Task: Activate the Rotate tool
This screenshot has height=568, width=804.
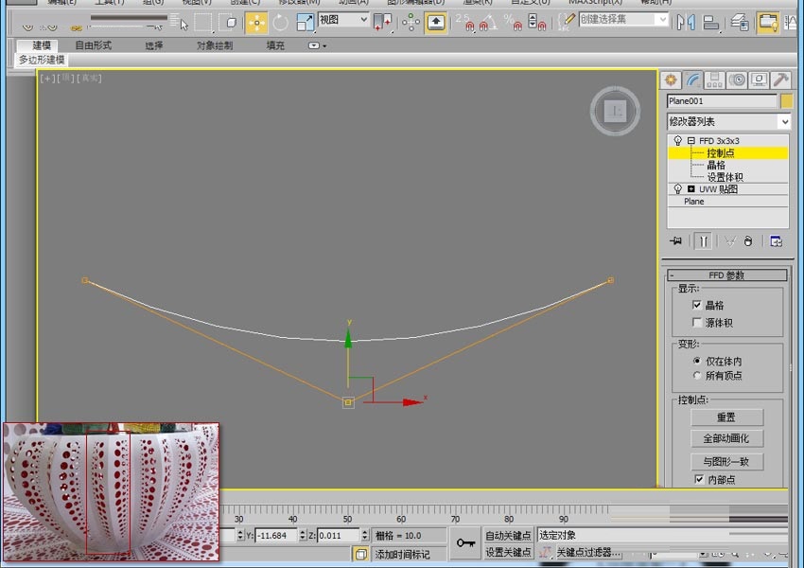Action: coord(281,23)
